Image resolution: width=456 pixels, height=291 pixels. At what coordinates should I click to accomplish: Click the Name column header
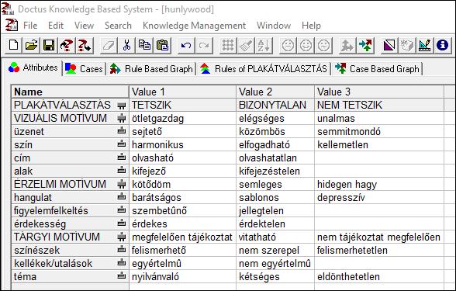pyautogui.click(x=70, y=92)
